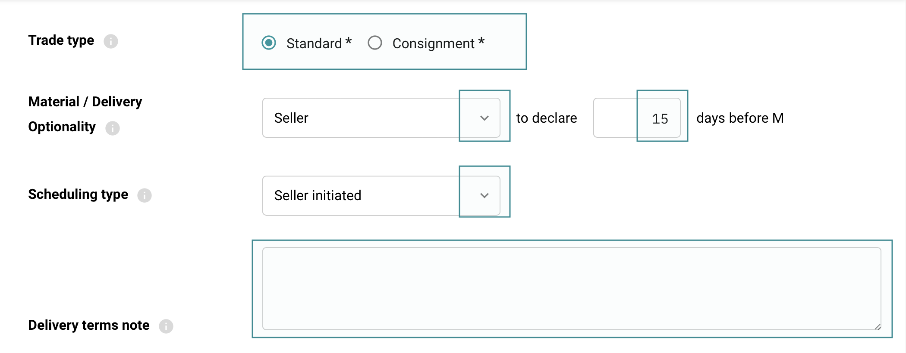Click the Trade type field label
Viewport: 906px width, 353px height.
tap(61, 40)
